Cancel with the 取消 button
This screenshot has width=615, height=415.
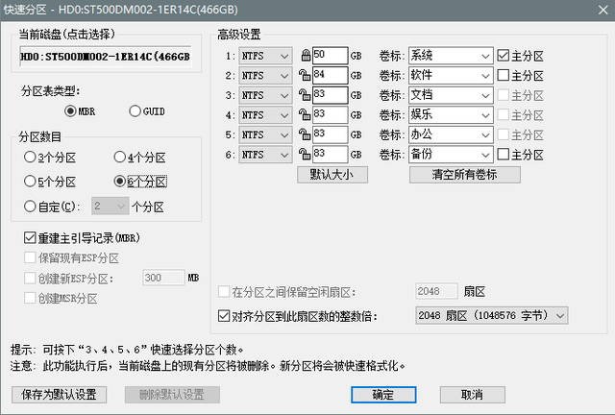tap(472, 395)
